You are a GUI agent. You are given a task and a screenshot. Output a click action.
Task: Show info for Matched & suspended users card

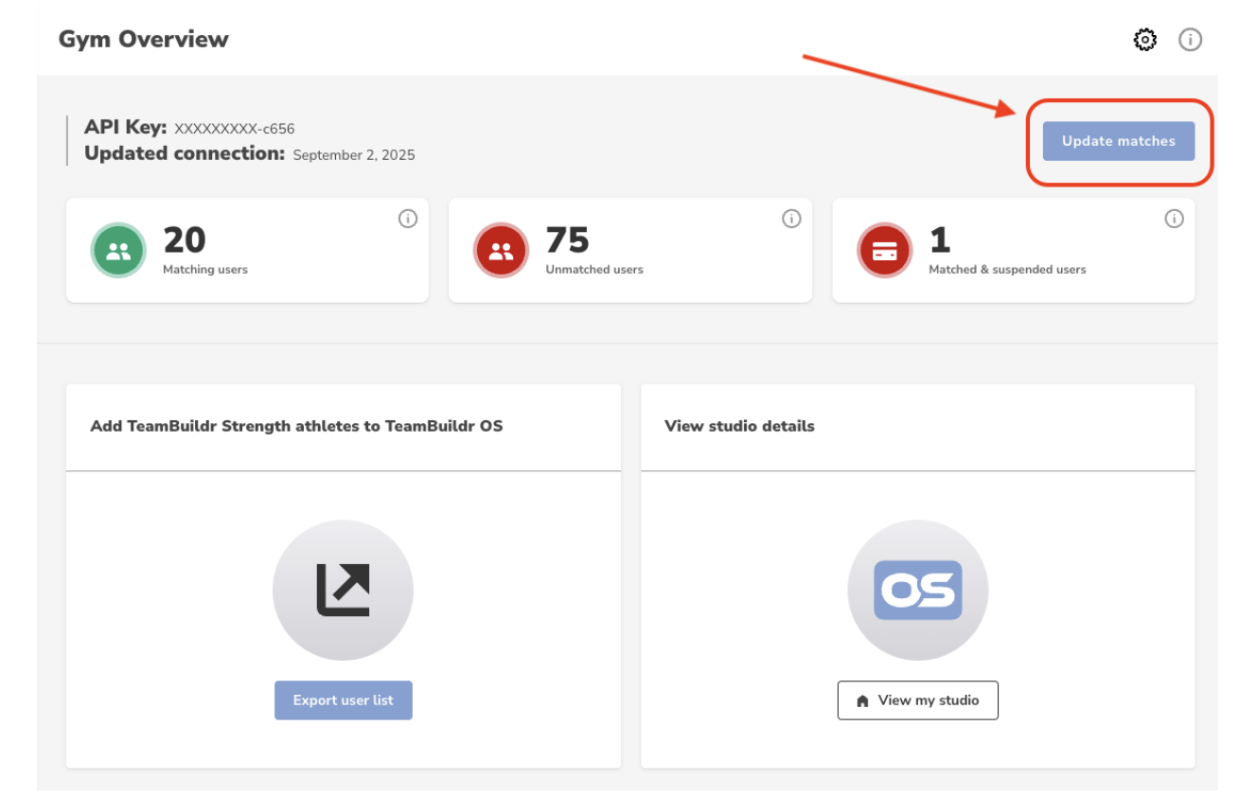1174,219
